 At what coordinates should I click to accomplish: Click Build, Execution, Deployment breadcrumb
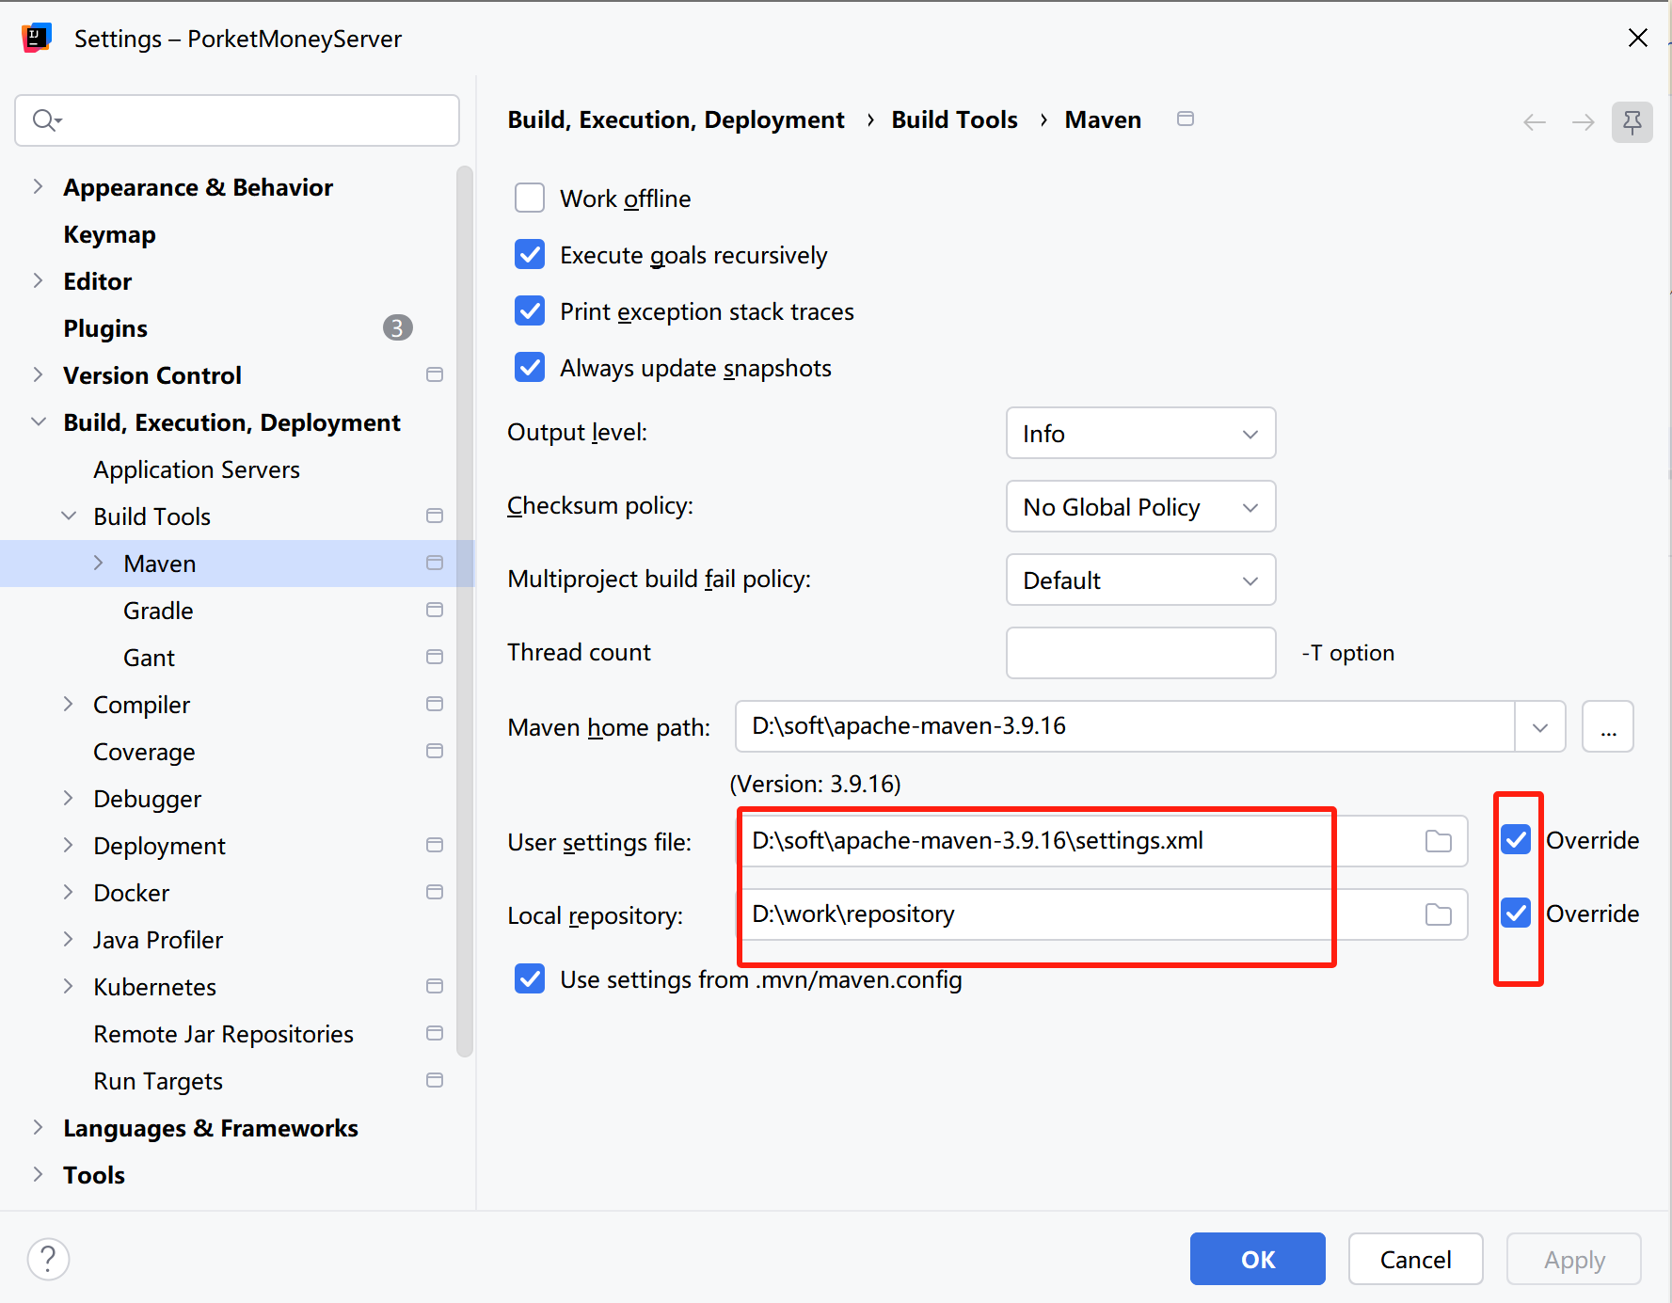676,119
